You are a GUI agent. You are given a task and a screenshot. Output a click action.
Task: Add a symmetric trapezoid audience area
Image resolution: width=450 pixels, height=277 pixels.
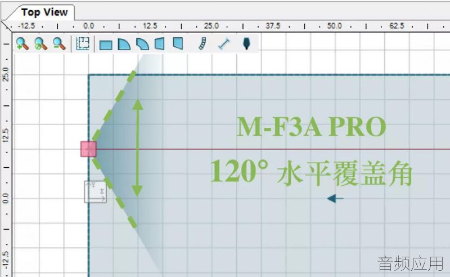(160, 44)
